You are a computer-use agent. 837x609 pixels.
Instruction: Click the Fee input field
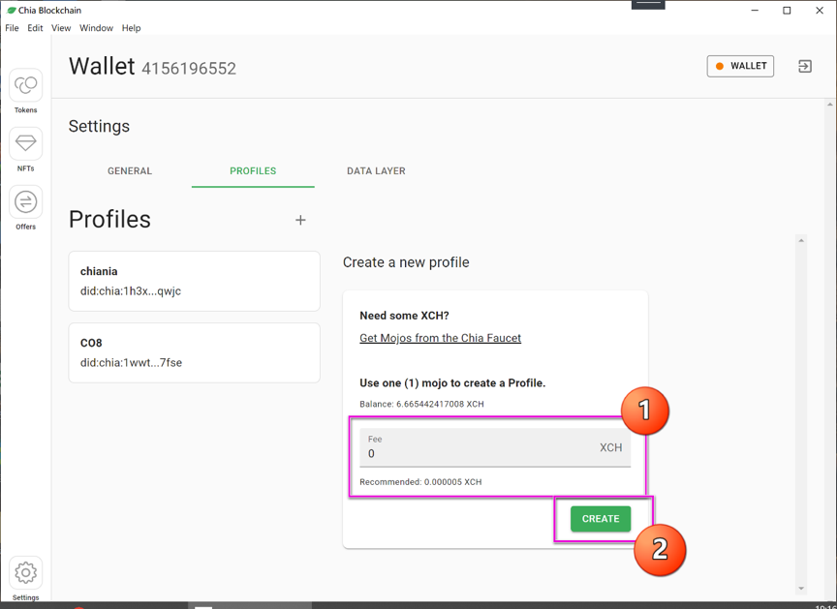495,447
